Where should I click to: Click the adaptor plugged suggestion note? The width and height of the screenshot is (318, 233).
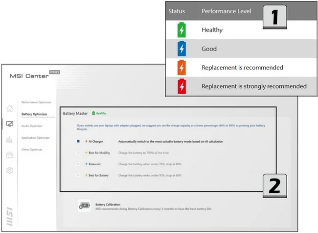click(171, 127)
